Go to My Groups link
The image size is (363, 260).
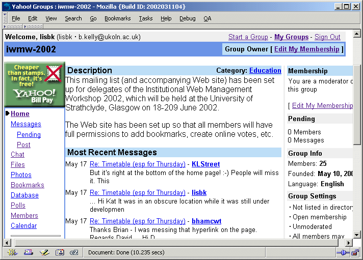(292, 37)
